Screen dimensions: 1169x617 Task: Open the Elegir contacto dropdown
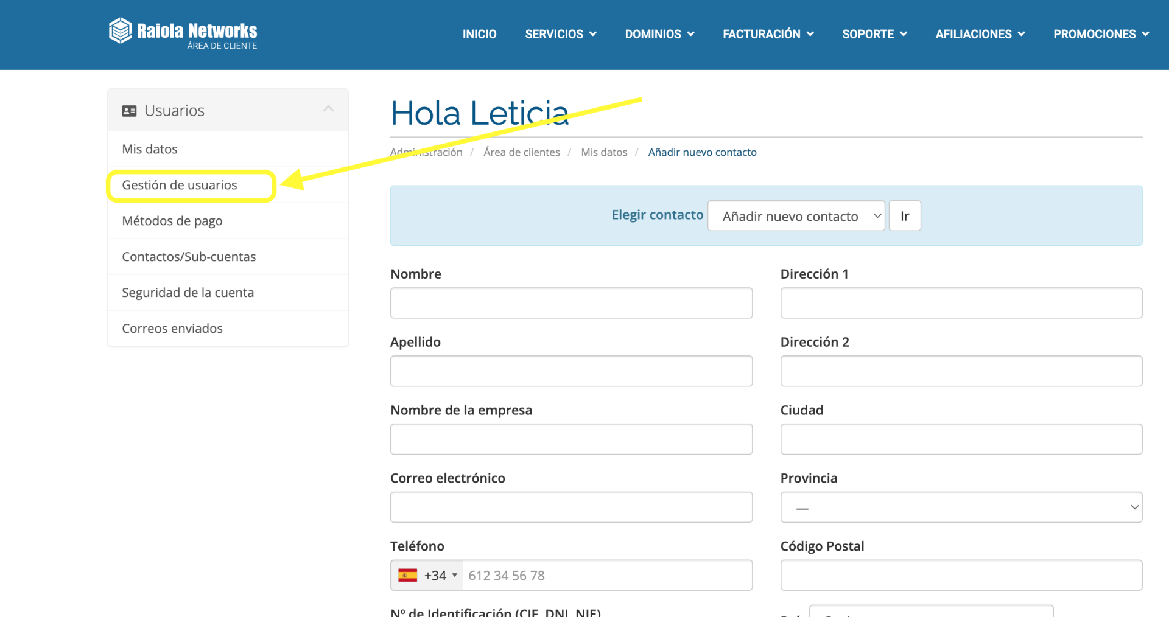click(x=796, y=216)
